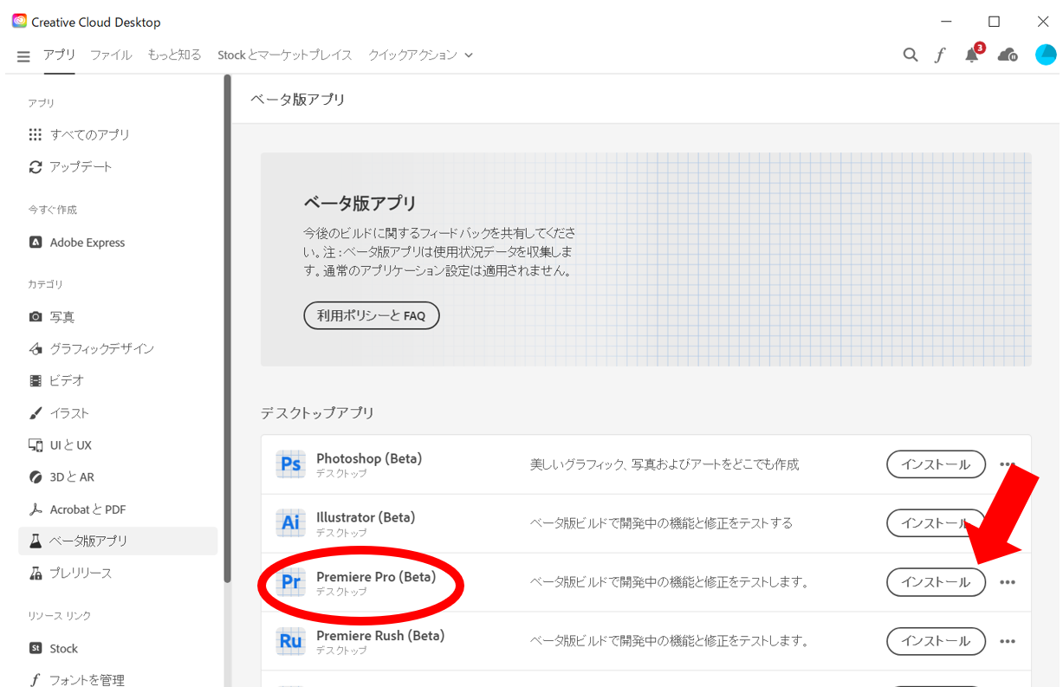Image resolution: width=1063 pixels, height=687 pixels.
Task: Switch to the ファイル tab
Action: pos(111,55)
